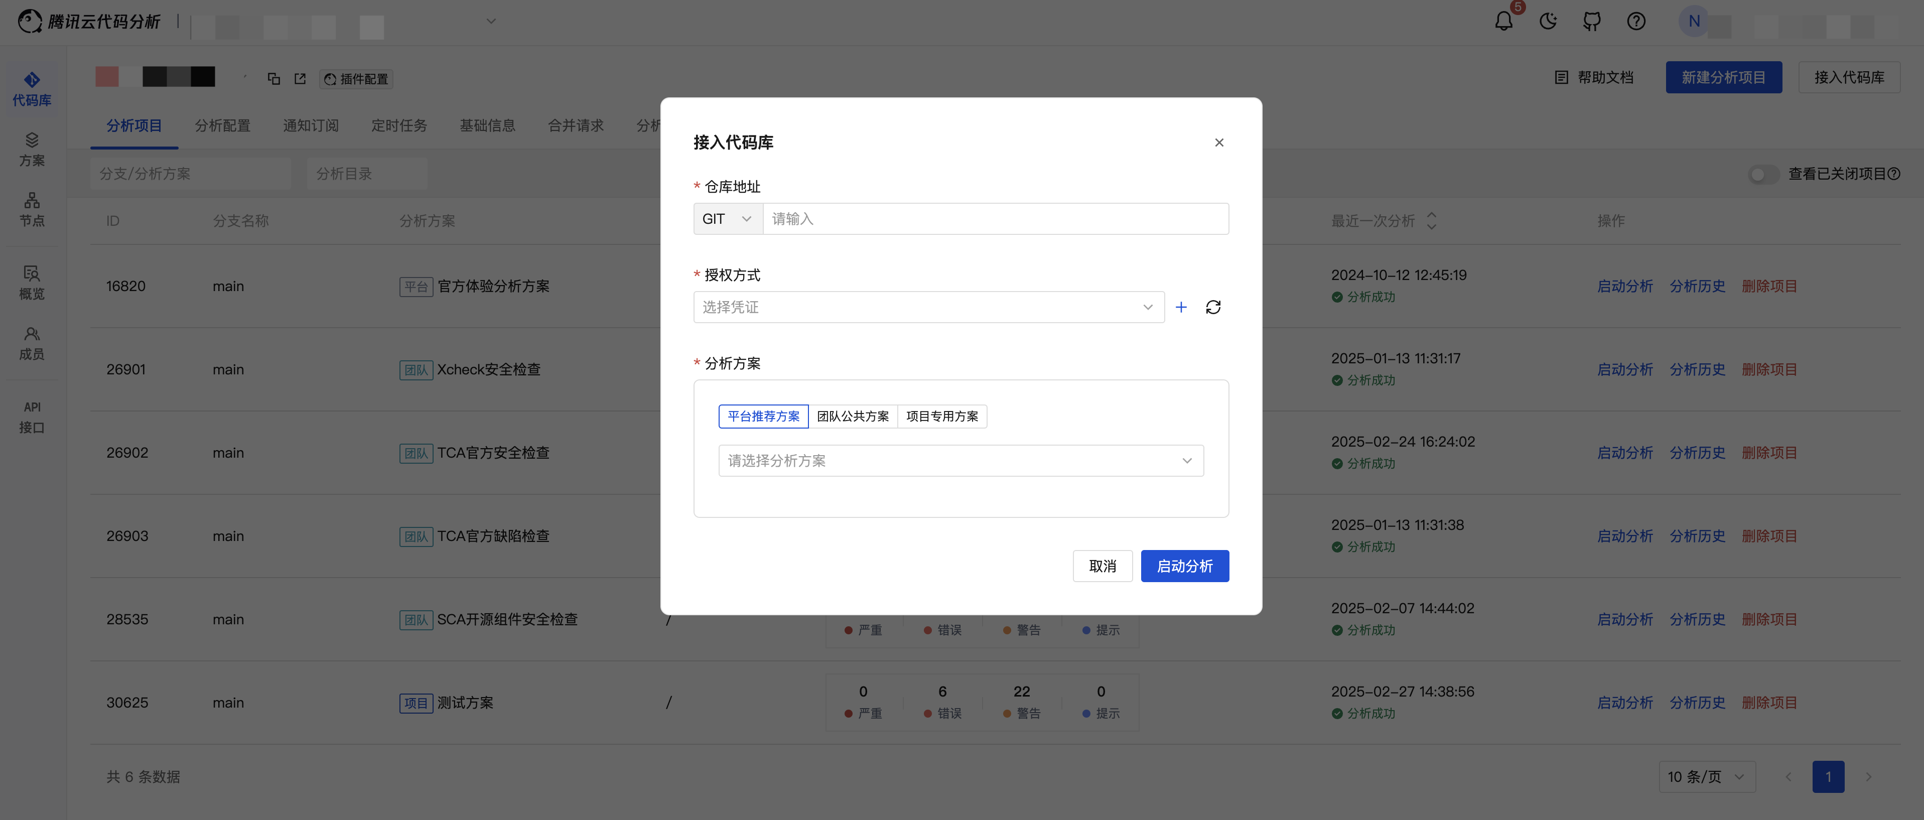Open the project switcher chevron in header
1924x820 pixels.
pyautogui.click(x=491, y=21)
